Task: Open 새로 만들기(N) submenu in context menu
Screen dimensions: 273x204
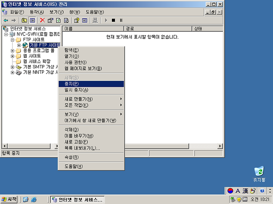Action: point(91,99)
